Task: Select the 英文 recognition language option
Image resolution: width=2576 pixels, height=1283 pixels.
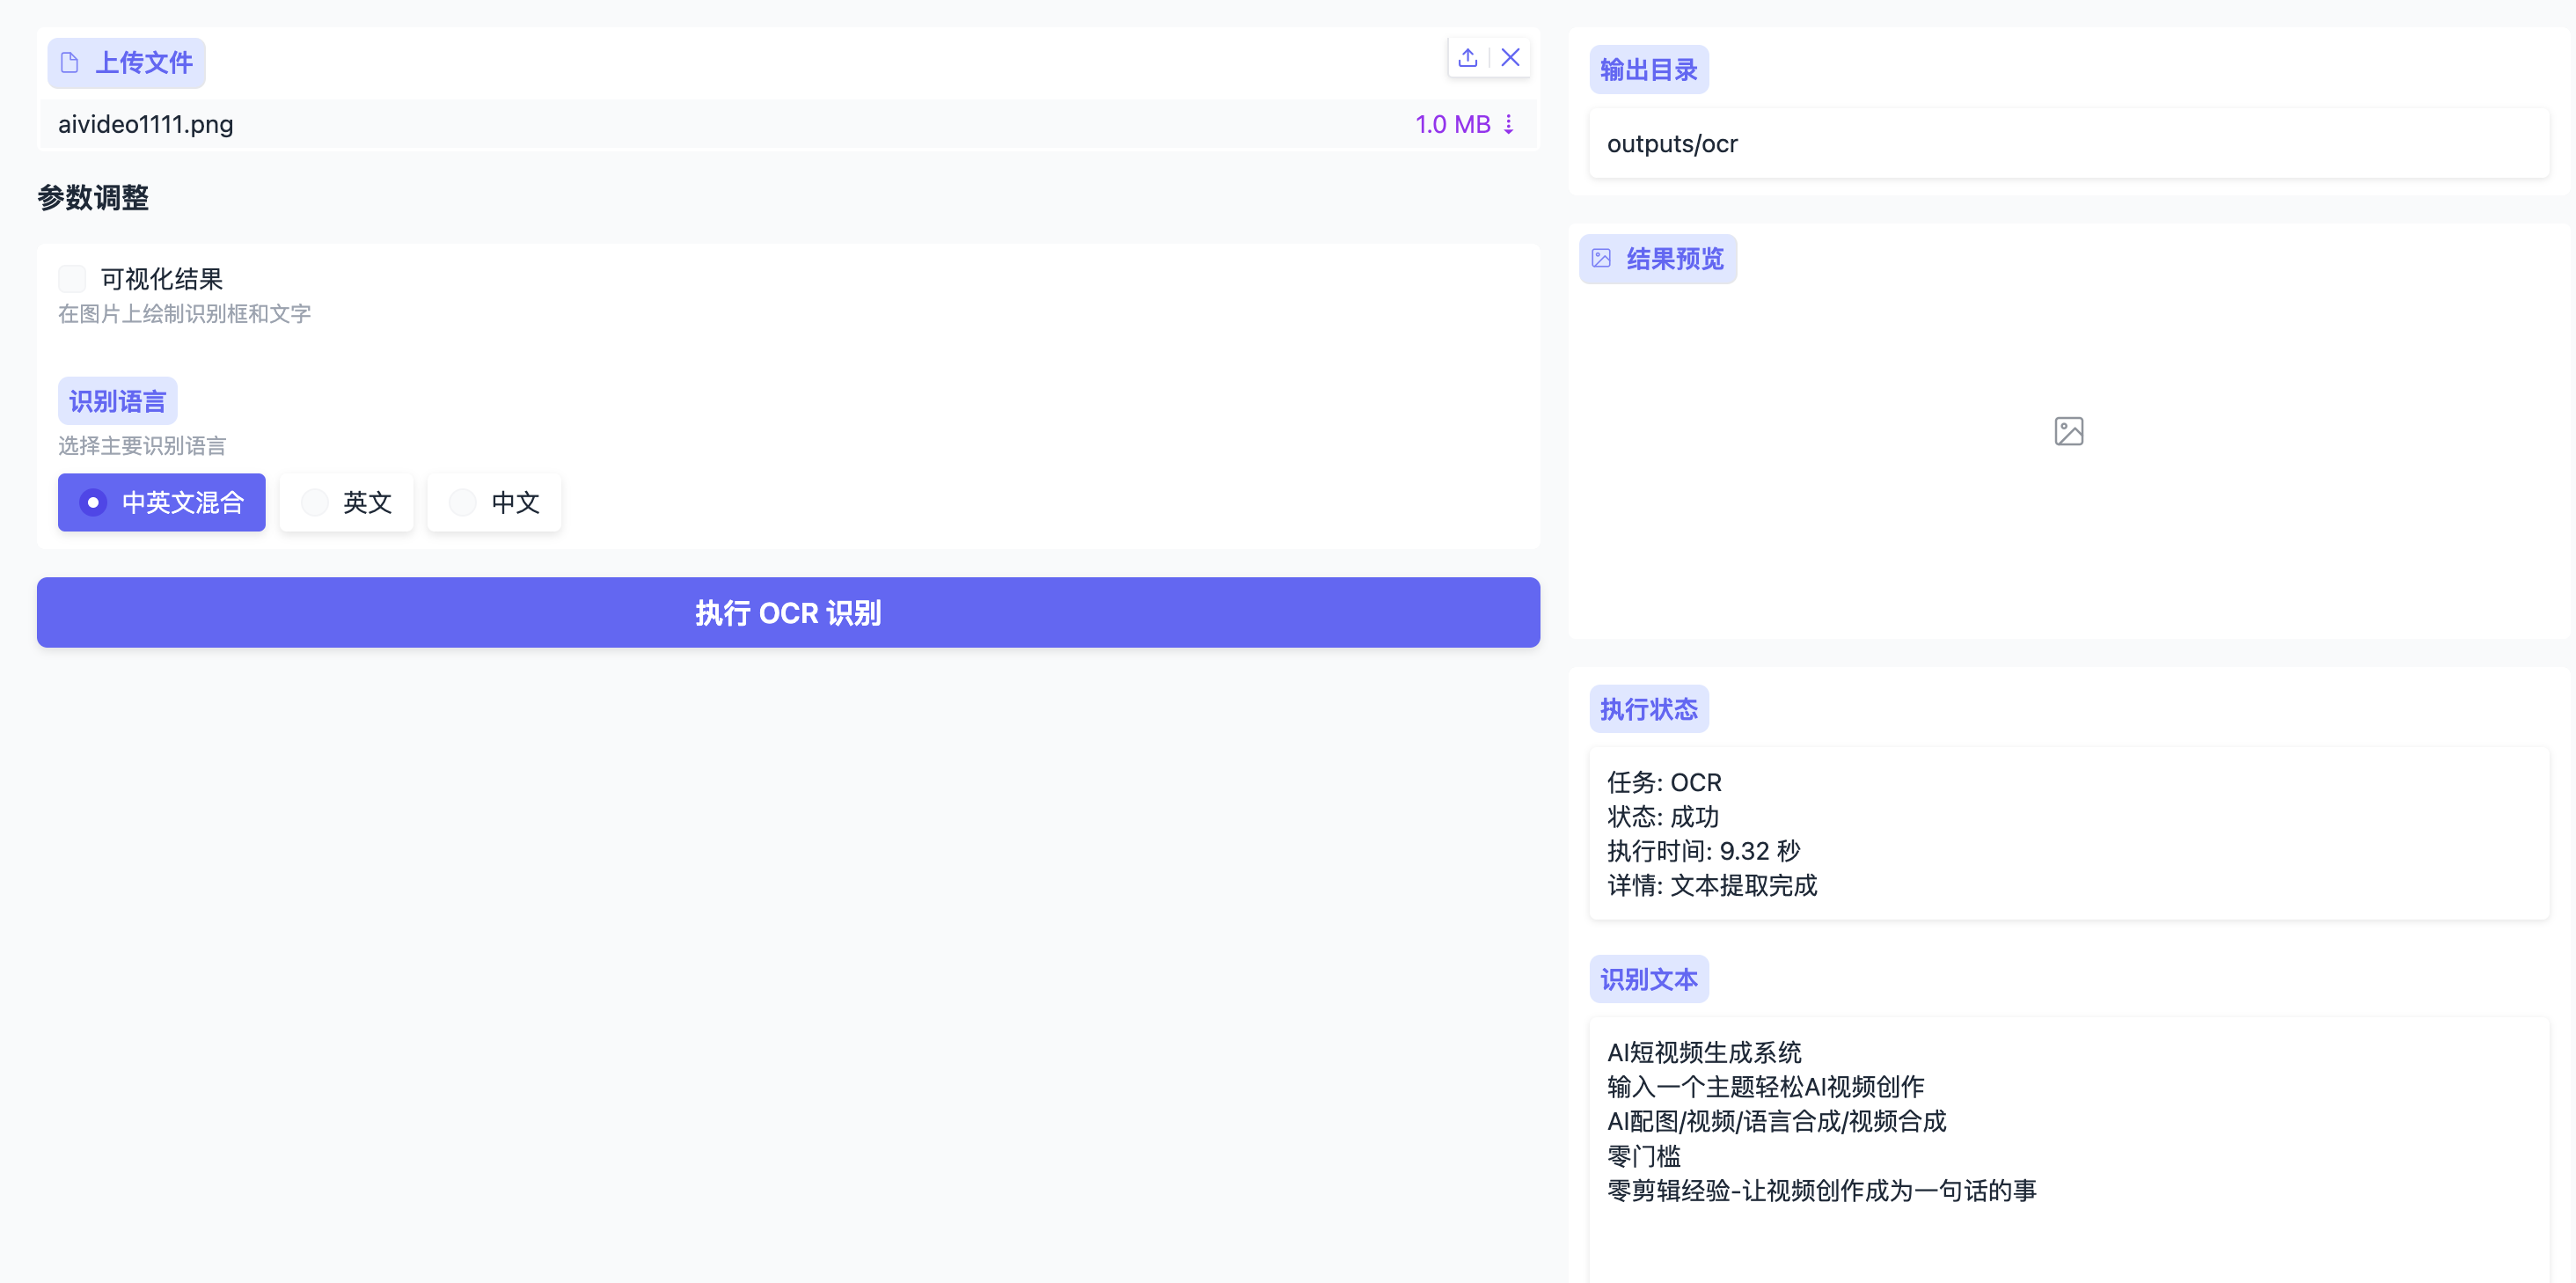Action: pos(346,503)
